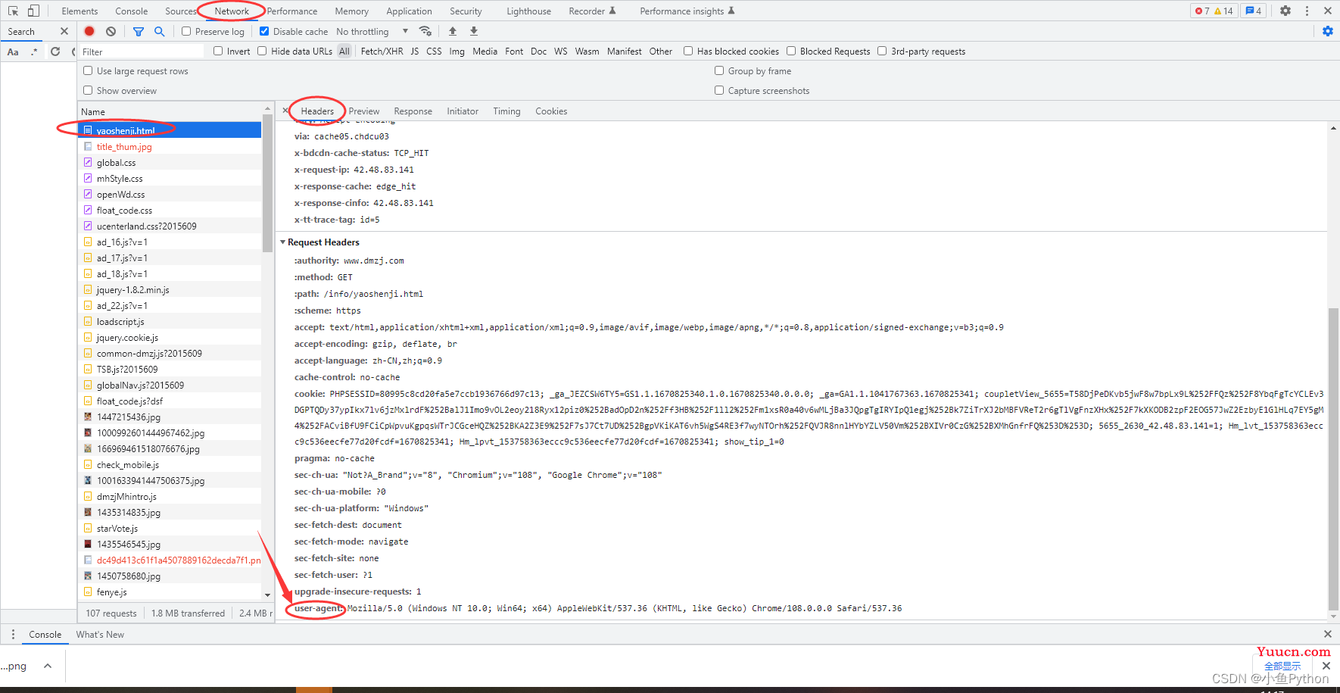
Task: Open Network settings blue gear icon
Action: click(x=1327, y=31)
